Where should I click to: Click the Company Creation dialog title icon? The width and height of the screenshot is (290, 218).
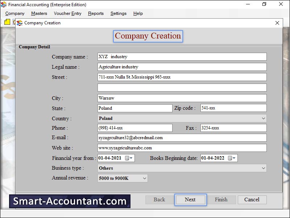pos(20,23)
